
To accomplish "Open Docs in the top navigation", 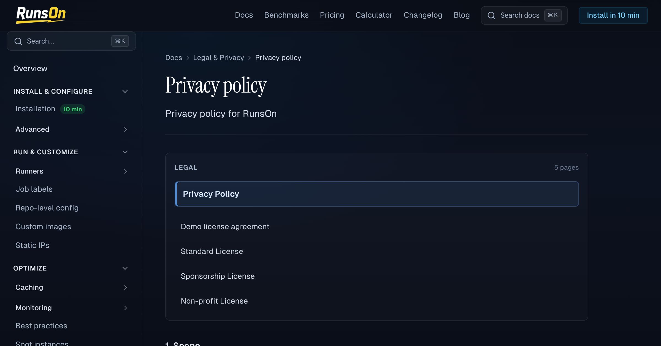I will pos(244,15).
